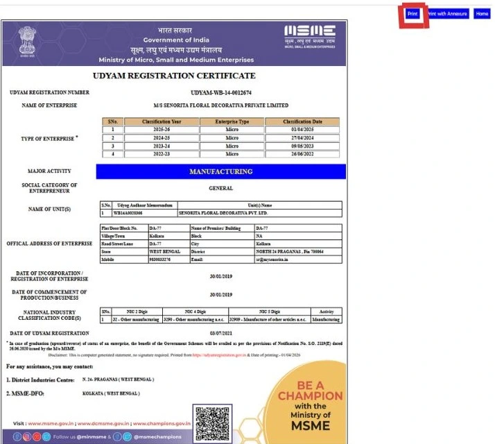Open the www.dcmsme.gov.in link
The width and height of the screenshot is (495, 444).
[103, 423]
